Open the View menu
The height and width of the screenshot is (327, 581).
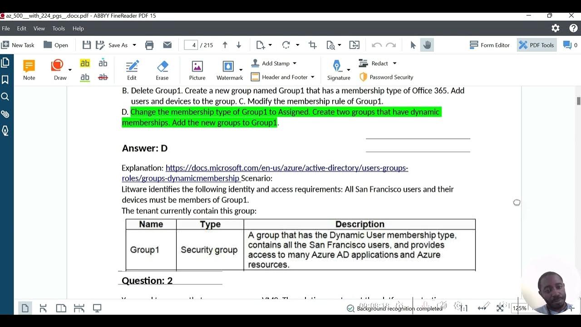point(39,28)
